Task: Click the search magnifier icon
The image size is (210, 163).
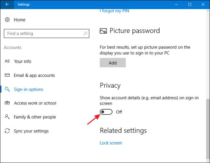Action: click(x=85, y=33)
